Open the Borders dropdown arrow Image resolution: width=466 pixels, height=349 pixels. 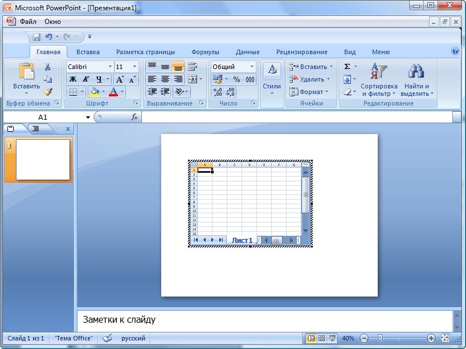pos(83,92)
